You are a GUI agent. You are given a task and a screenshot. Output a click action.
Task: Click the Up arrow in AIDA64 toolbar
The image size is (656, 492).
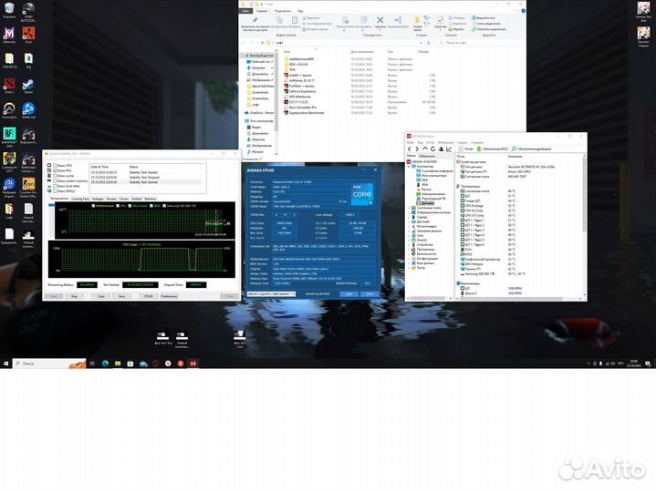pos(425,149)
